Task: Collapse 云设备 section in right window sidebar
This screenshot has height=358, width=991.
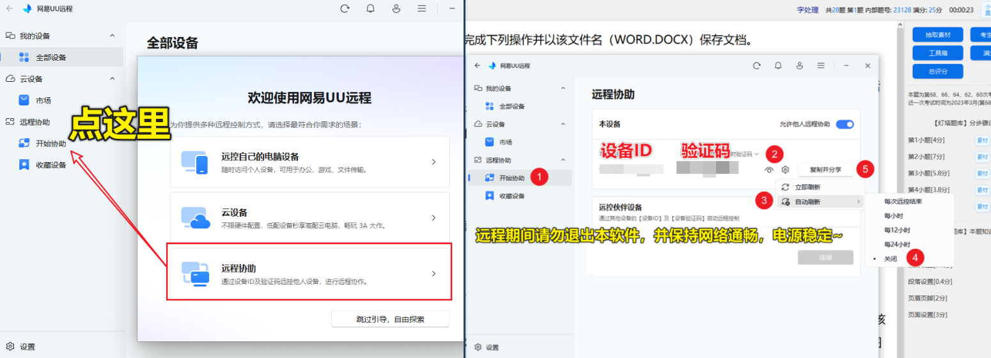Action: pyautogui.click(x=563, y=124)
